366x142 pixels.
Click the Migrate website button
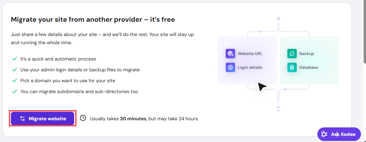[x=43, y=119]
